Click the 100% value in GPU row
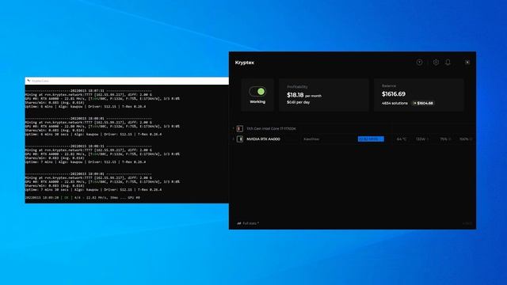 pos(464,139)
